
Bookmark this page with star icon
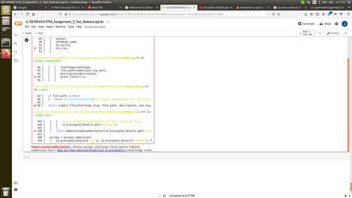(x=279, y=14)
